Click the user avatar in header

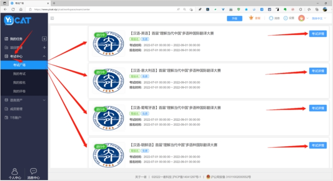(301, 18)
